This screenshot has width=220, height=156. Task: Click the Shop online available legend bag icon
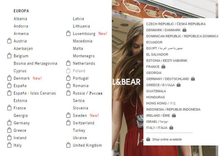pyautogui.click(x=148, y=139)
